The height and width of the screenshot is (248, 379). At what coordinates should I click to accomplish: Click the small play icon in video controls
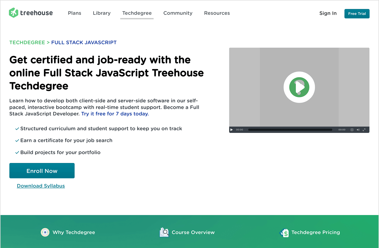point(231,130)
